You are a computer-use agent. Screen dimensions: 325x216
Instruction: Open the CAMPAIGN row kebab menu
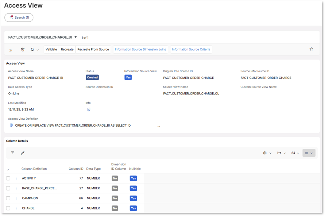[x=16, y=198]
